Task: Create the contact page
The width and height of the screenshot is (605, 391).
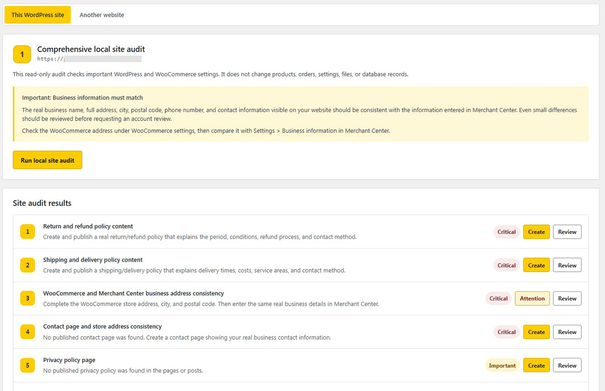Action: click(x=536, y=332)
